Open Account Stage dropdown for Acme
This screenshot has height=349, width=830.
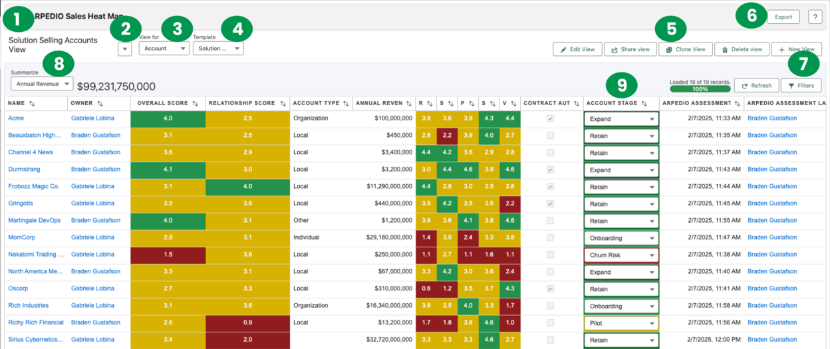point(621,119)
